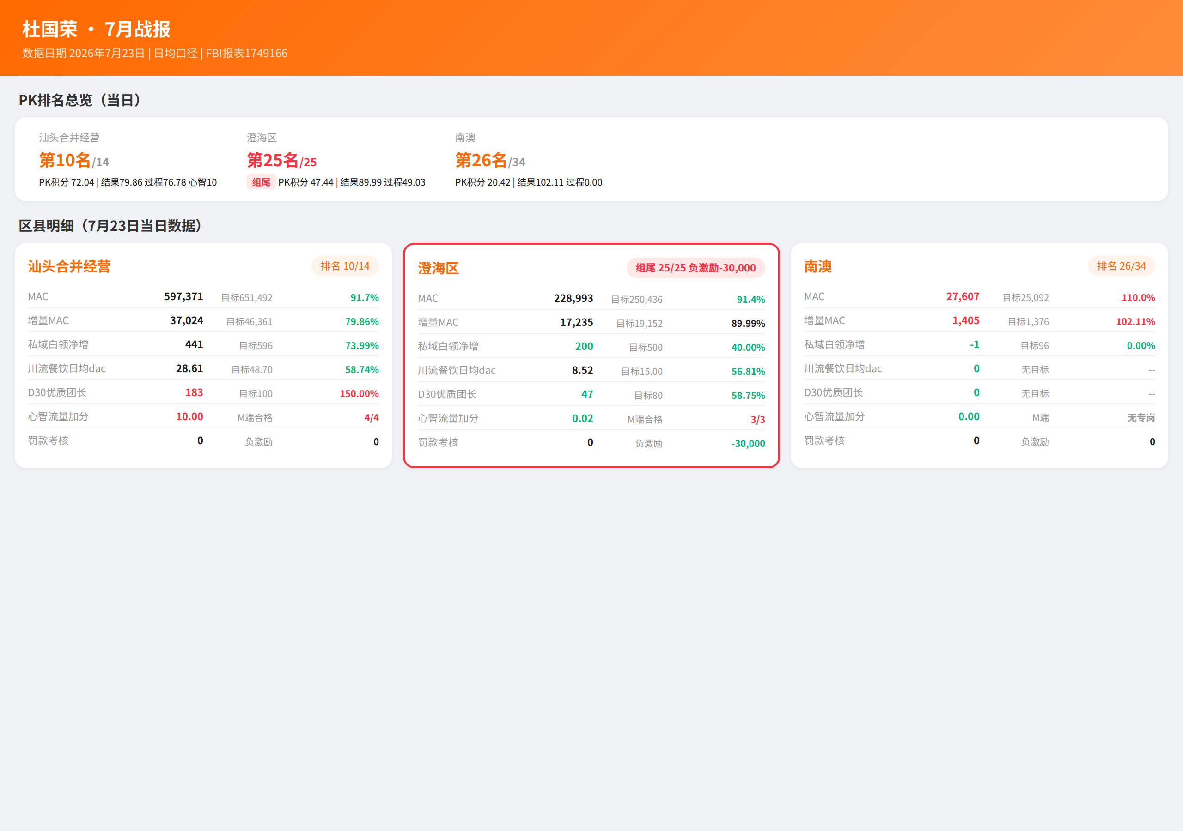The height and width of the screenshot is (831, 1183).
Task: Click the 102.11% completion rate
Action: (x=1135, y=322)
